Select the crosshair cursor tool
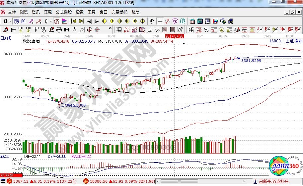 (x=160, y=21)
